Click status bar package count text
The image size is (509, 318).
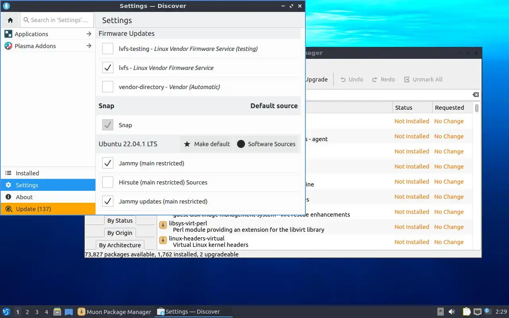click(162, 254)
